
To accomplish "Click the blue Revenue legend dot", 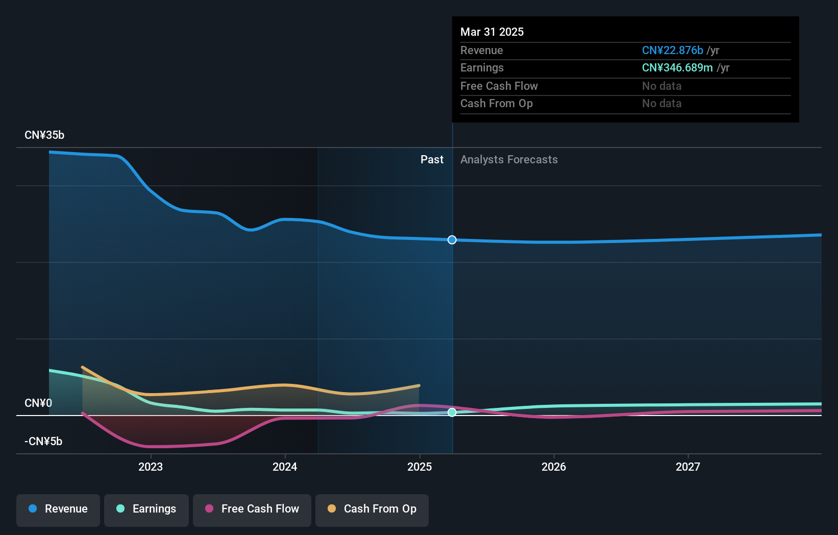I will [x=32, y=509].
